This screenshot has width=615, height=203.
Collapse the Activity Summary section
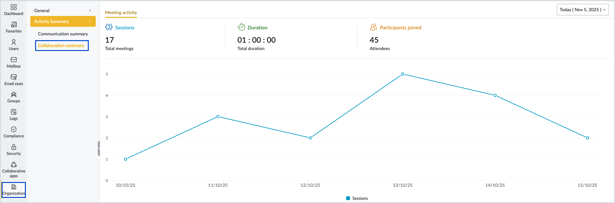(x=63, y=21)
